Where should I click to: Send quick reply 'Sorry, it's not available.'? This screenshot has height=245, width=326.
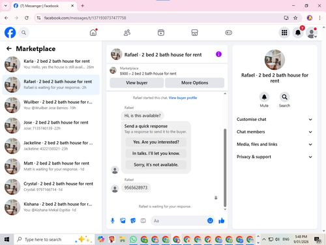(x=156, y=165)
